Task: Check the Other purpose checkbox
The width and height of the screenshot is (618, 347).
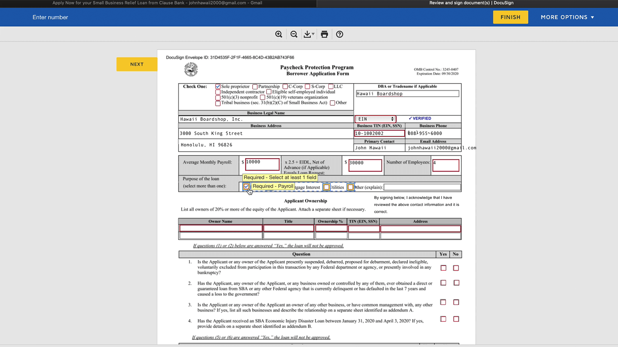Action: (x=350, y=187)
